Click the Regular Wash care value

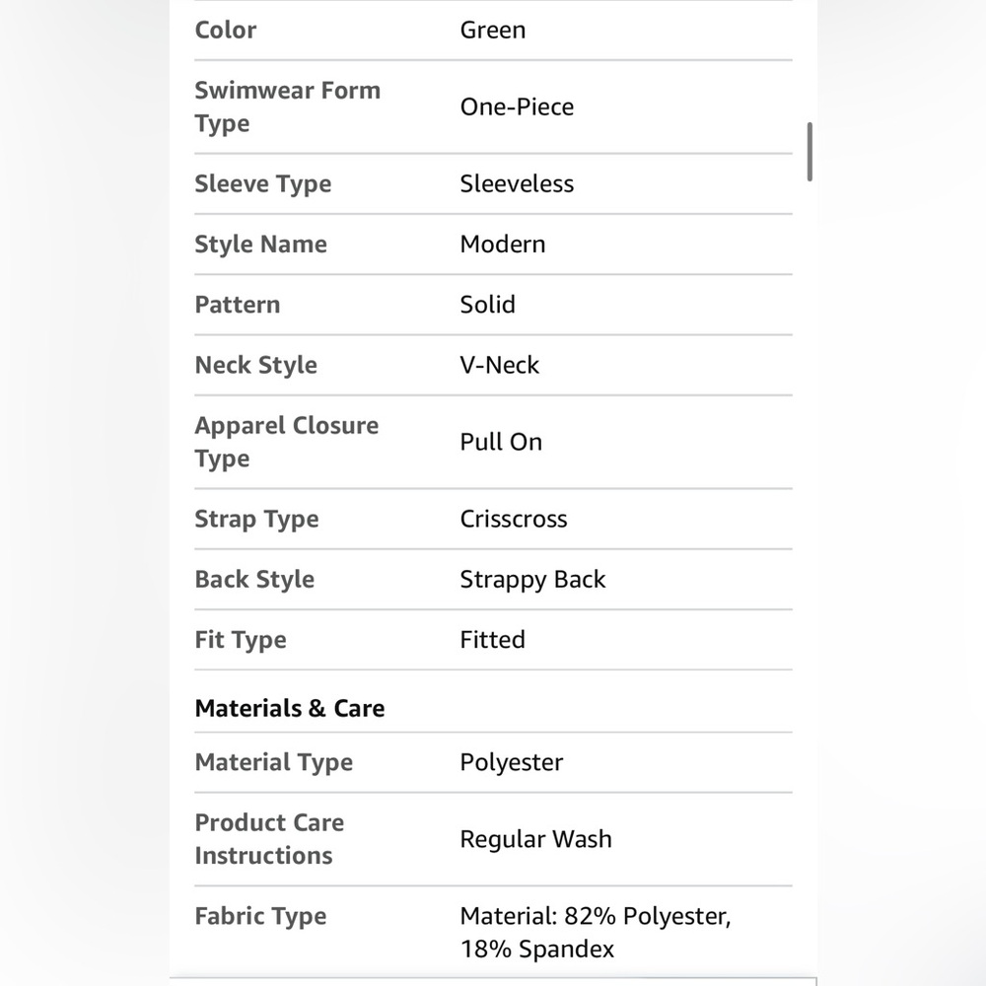(535, 839)
